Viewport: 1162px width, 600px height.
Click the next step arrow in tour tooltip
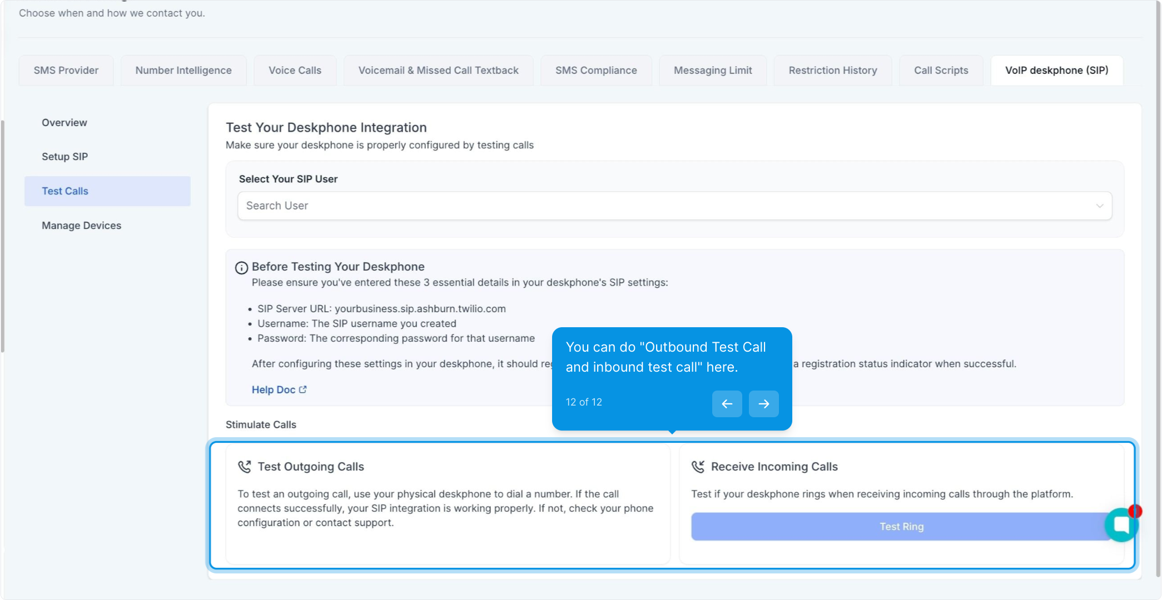click(x=763, y=404)
